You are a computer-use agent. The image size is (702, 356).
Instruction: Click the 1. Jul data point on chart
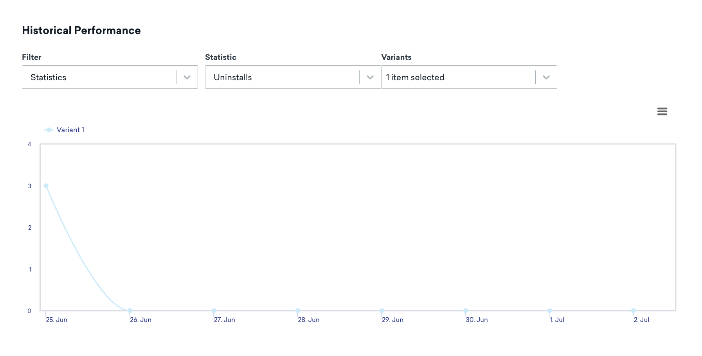tap(550, 311)
